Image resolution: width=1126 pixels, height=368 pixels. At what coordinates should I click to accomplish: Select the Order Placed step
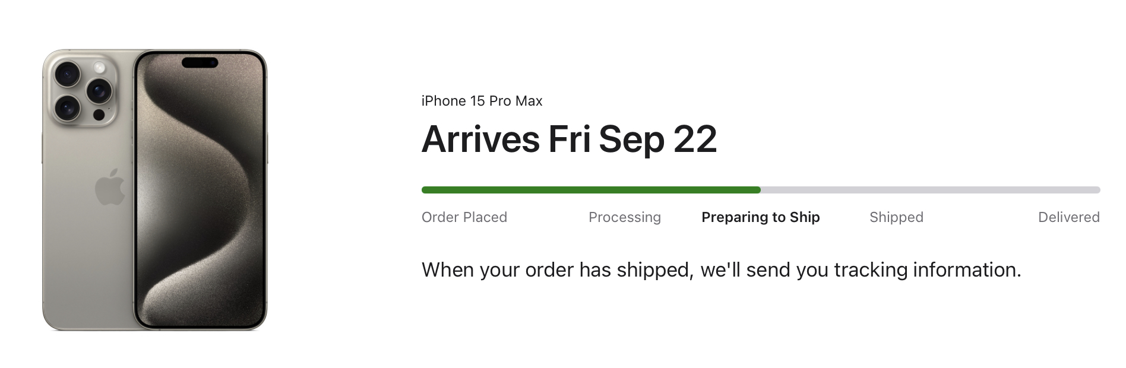[x=464, y=217]
